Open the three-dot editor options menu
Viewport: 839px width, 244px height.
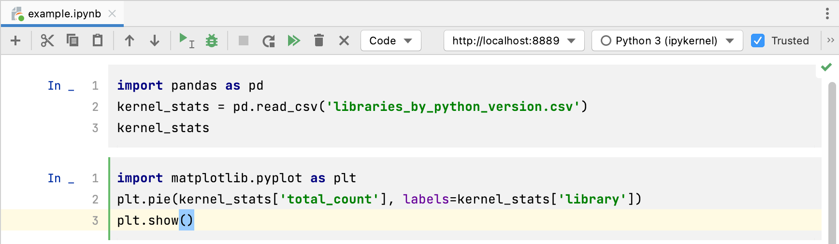[827, 14]
